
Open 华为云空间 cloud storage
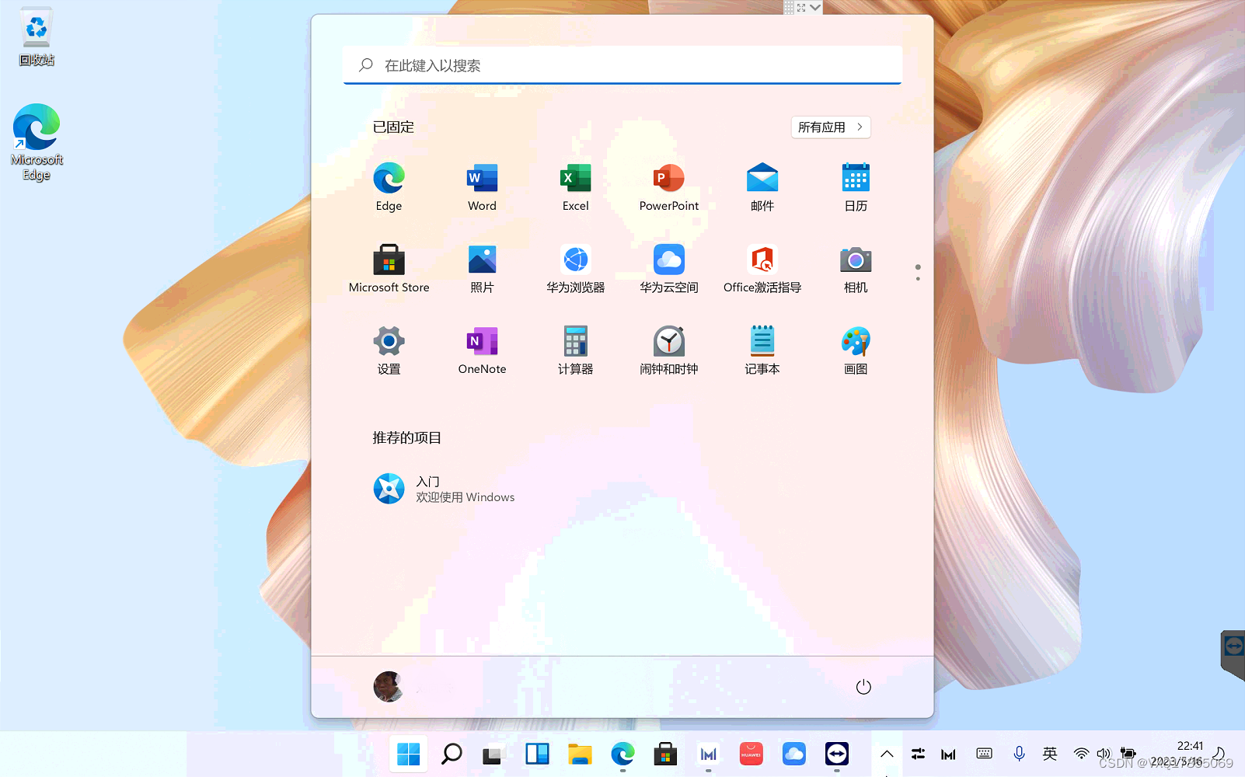pyautogui.click(x=668, y=267)
